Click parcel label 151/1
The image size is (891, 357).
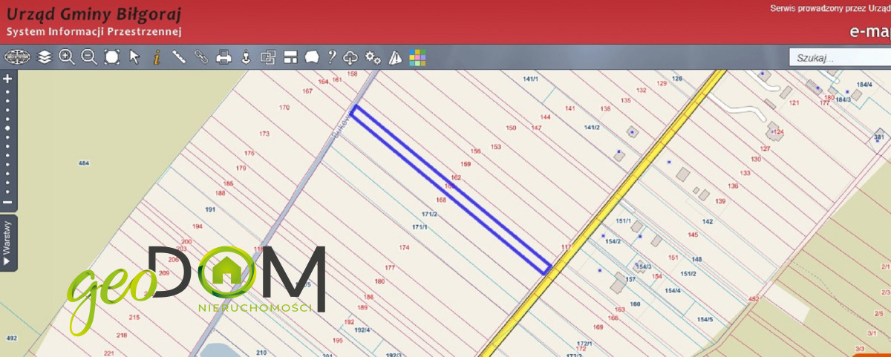pyautogui.click(x=623, y=221)
